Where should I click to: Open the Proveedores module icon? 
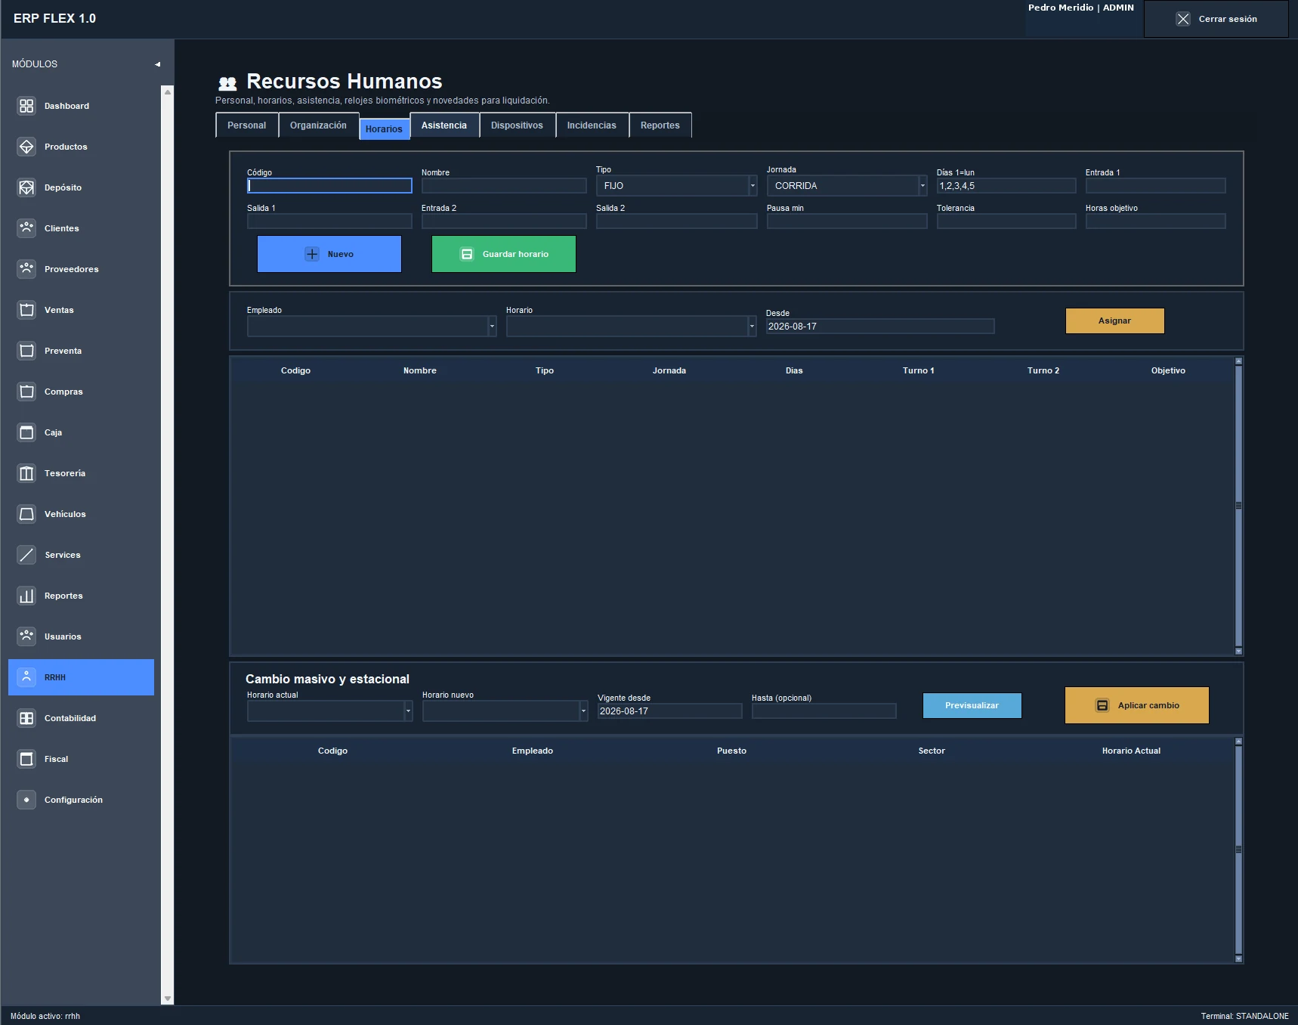[x=26, y=269]
